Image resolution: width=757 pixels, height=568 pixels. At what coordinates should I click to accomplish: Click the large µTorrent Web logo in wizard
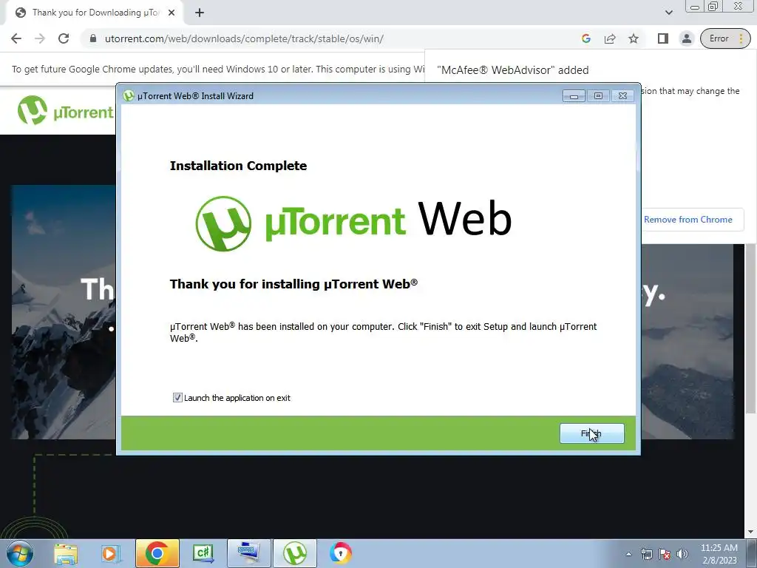pos(353,223)
